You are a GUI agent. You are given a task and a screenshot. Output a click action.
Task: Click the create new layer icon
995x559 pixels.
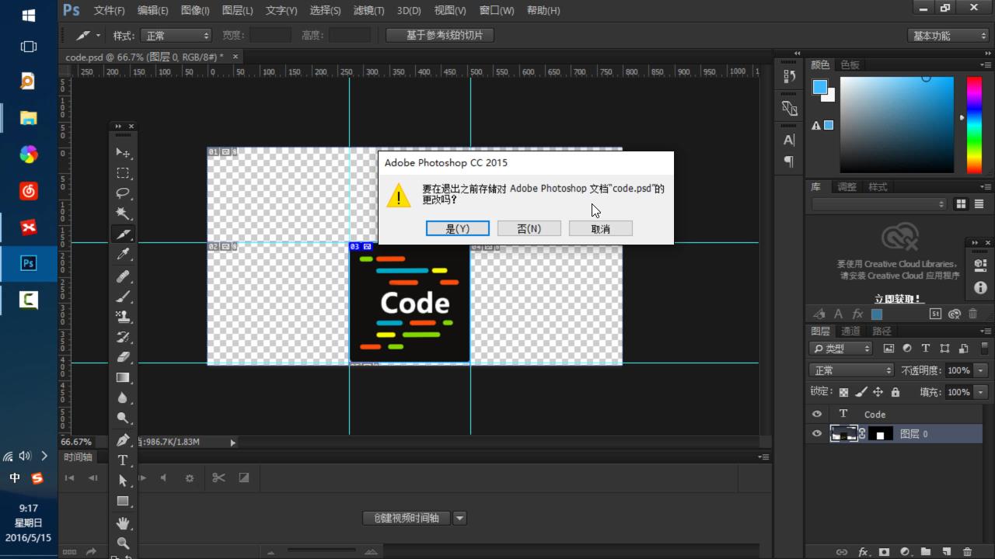[x=946, y=552]
